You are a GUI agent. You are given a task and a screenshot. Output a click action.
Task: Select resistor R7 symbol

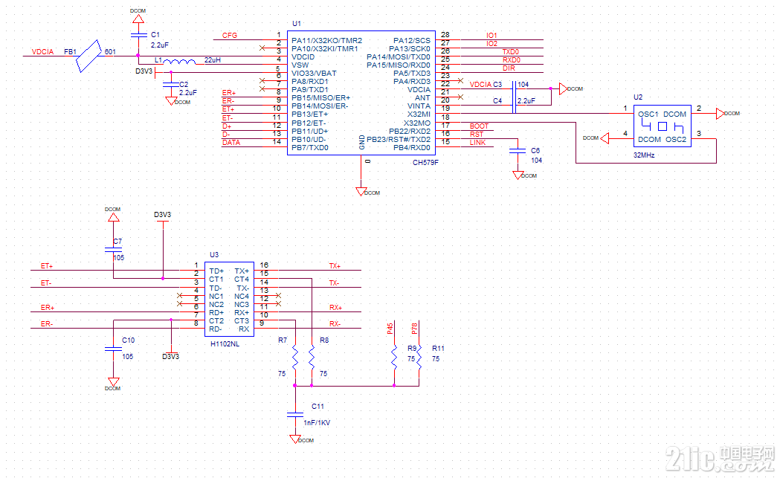click(x=295, y=357)
